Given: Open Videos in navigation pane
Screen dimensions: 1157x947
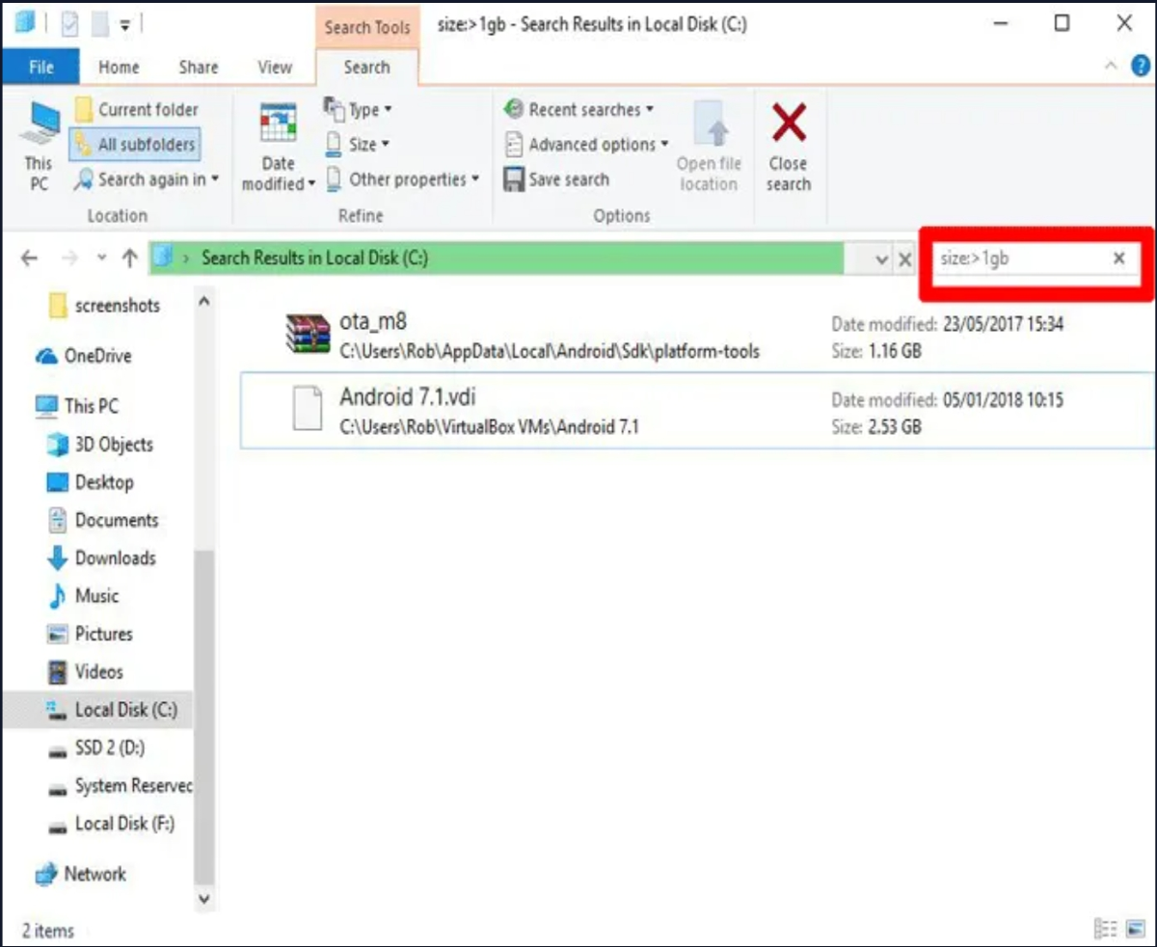Looking at the screenshot, I should tap(86, 671).
